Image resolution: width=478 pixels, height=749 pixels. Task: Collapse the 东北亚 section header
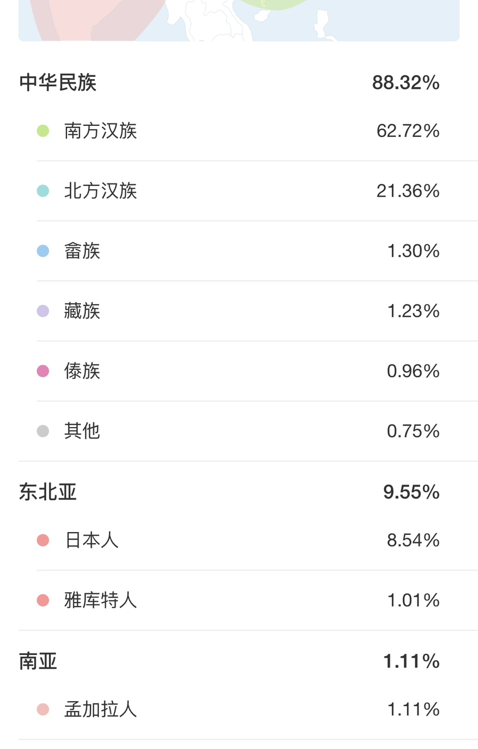click(239, 492)
